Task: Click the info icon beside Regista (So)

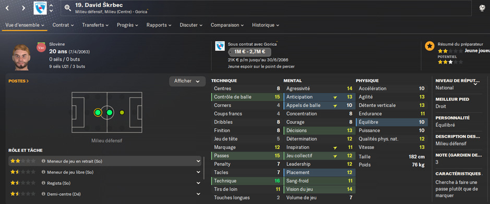Action: click(43, 183)
